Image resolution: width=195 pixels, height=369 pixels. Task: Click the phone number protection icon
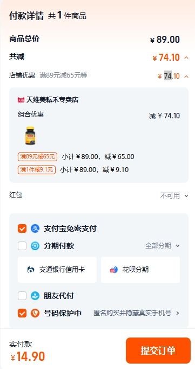(35, 313)
